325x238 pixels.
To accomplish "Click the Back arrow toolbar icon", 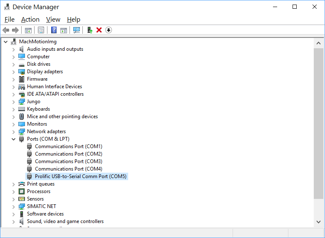I will click(x=6, y=30).
